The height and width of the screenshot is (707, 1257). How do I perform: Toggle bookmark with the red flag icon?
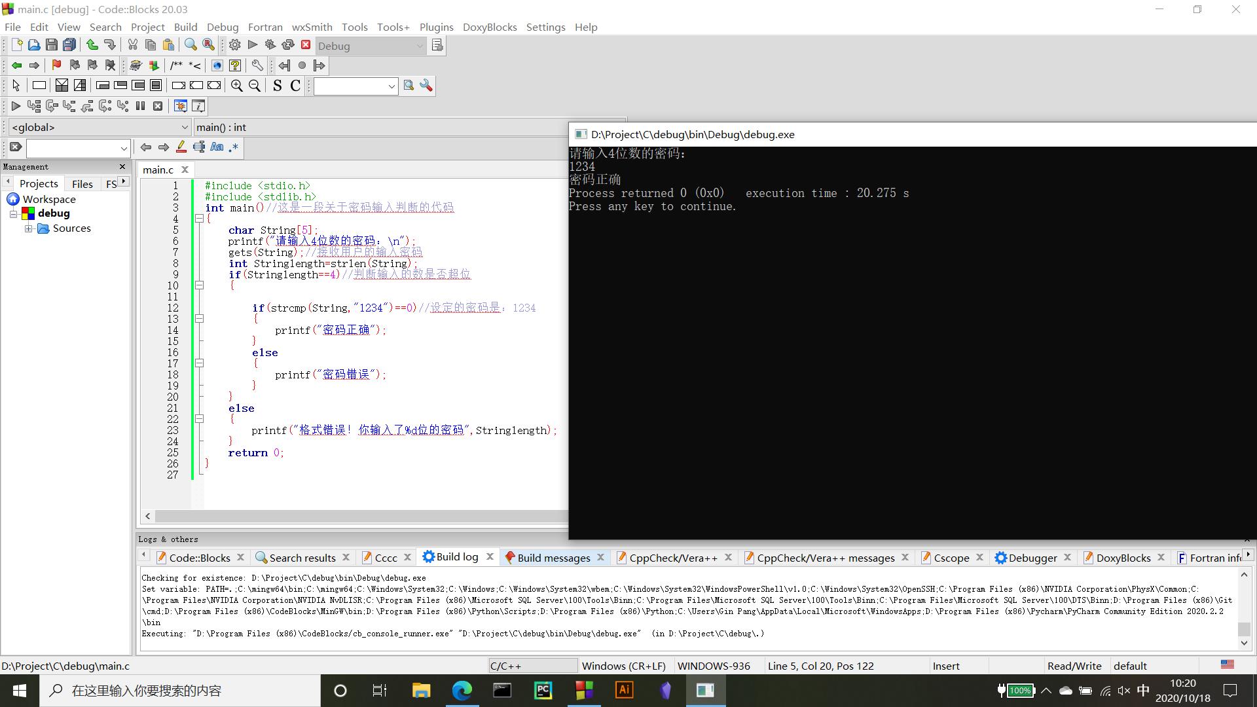(56, 65)
